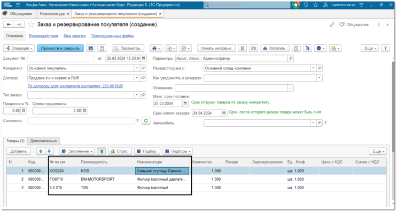This screenshot has width=397, height=212.
Task: Open the document structure tree icon
Action: point(307,48)
